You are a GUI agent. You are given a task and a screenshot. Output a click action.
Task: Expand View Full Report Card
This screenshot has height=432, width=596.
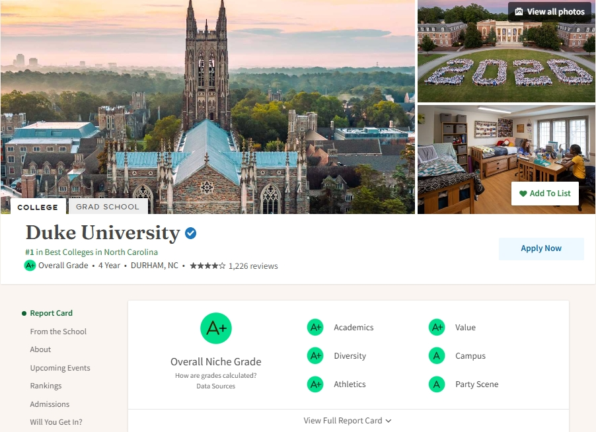(x=348, y=421)
